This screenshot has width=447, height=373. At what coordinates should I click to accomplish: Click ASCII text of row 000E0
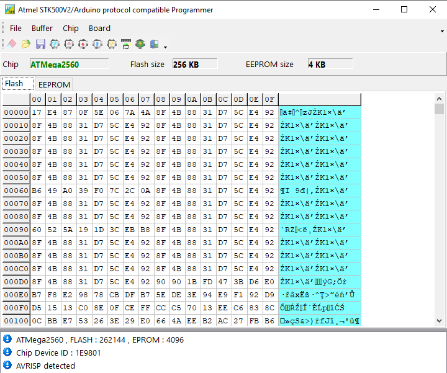(x=320, y=295)
